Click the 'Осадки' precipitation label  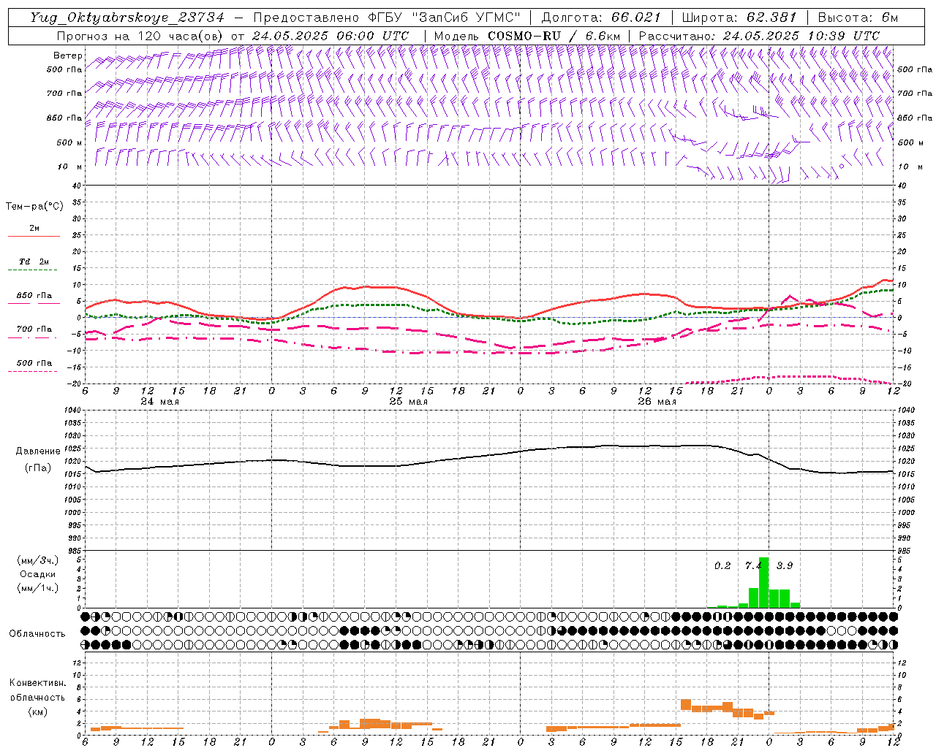(x=38, y=574)
